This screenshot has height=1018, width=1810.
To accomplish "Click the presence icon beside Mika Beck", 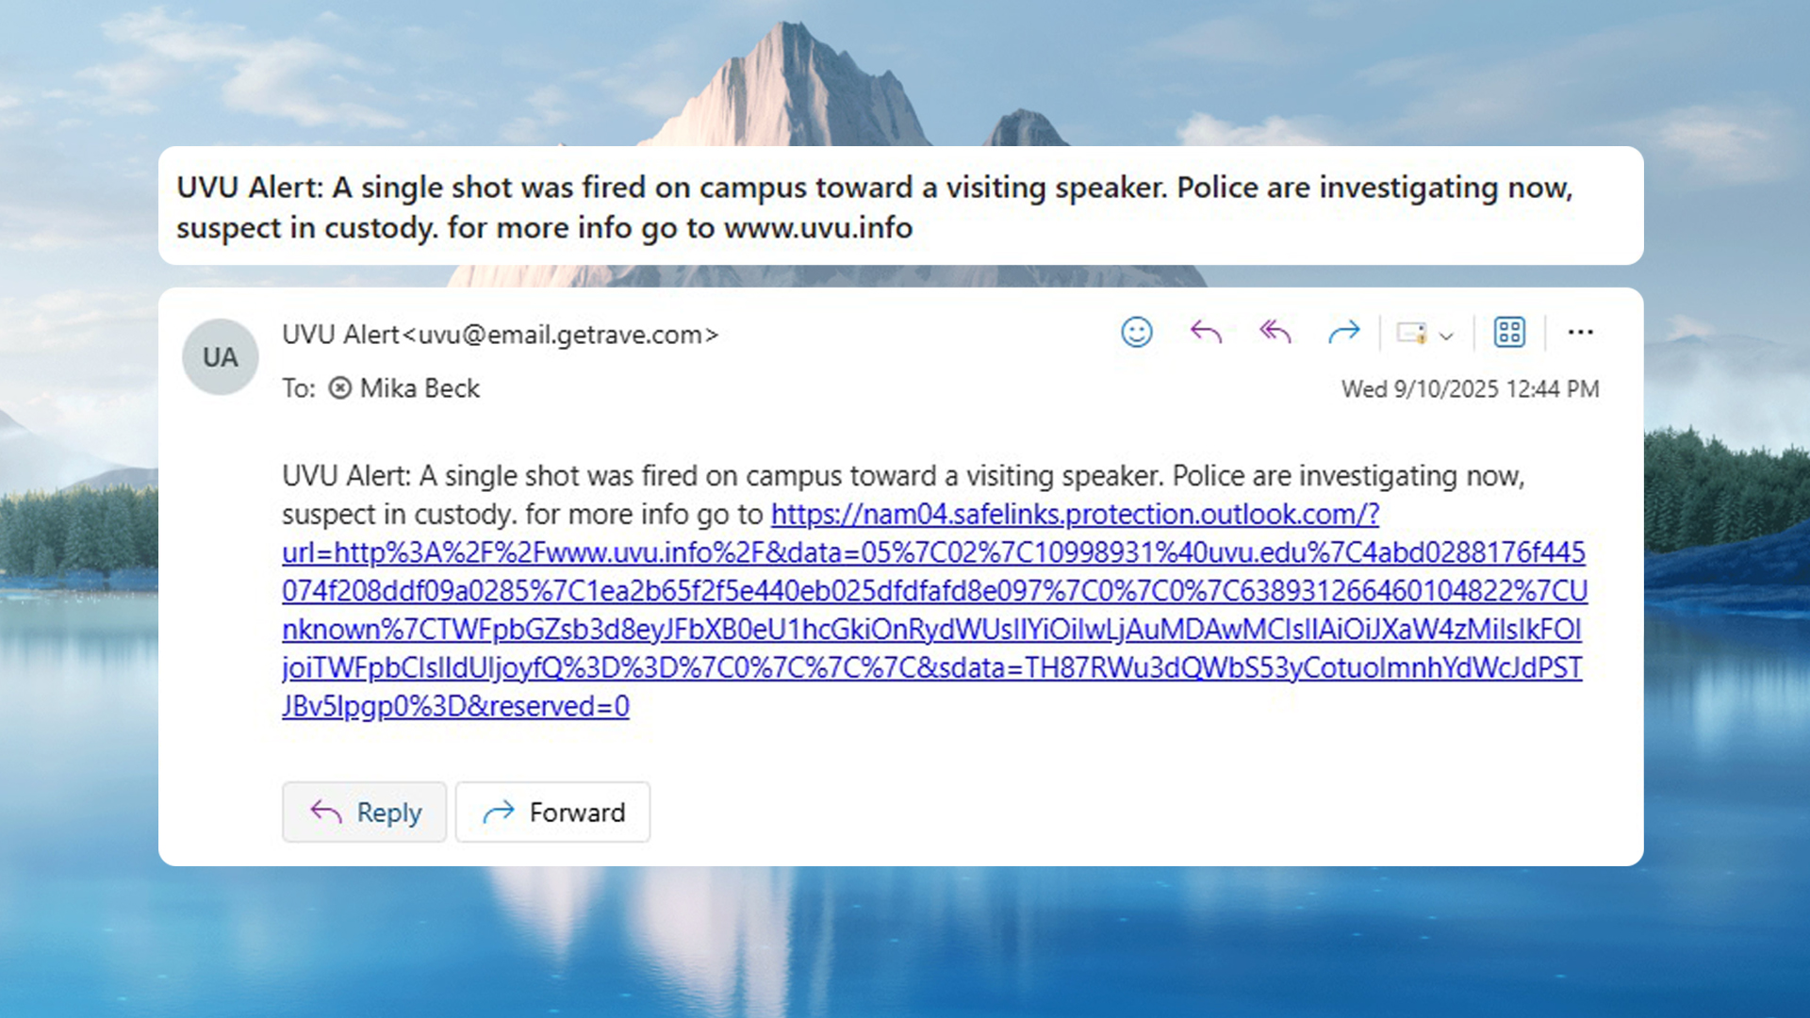I will [x=339, y=388].
